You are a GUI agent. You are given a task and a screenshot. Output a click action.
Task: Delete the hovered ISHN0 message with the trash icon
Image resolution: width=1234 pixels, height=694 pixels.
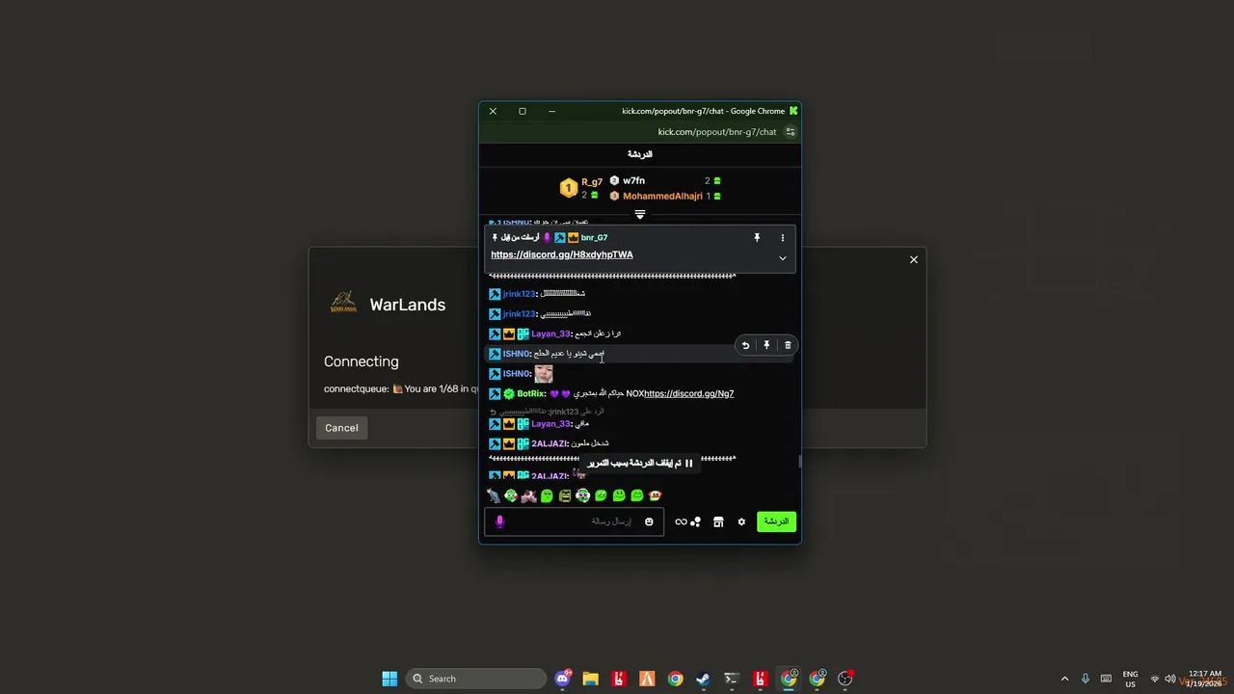coord(788,345)
